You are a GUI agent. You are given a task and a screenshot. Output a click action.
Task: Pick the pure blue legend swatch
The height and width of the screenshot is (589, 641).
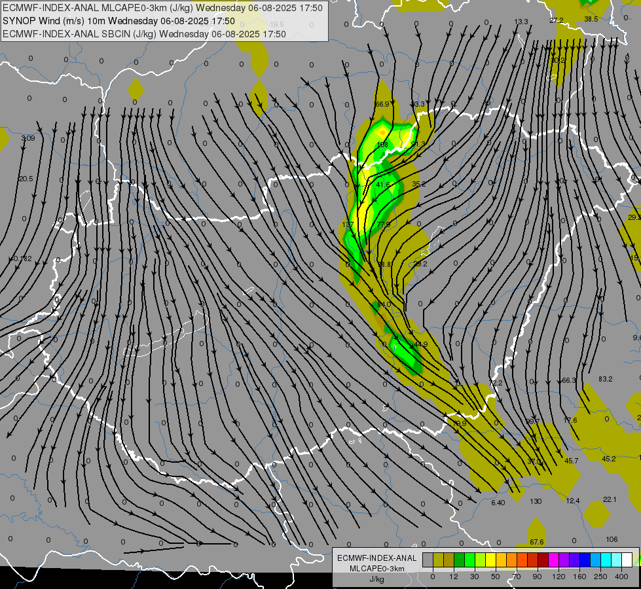point(585,560)
